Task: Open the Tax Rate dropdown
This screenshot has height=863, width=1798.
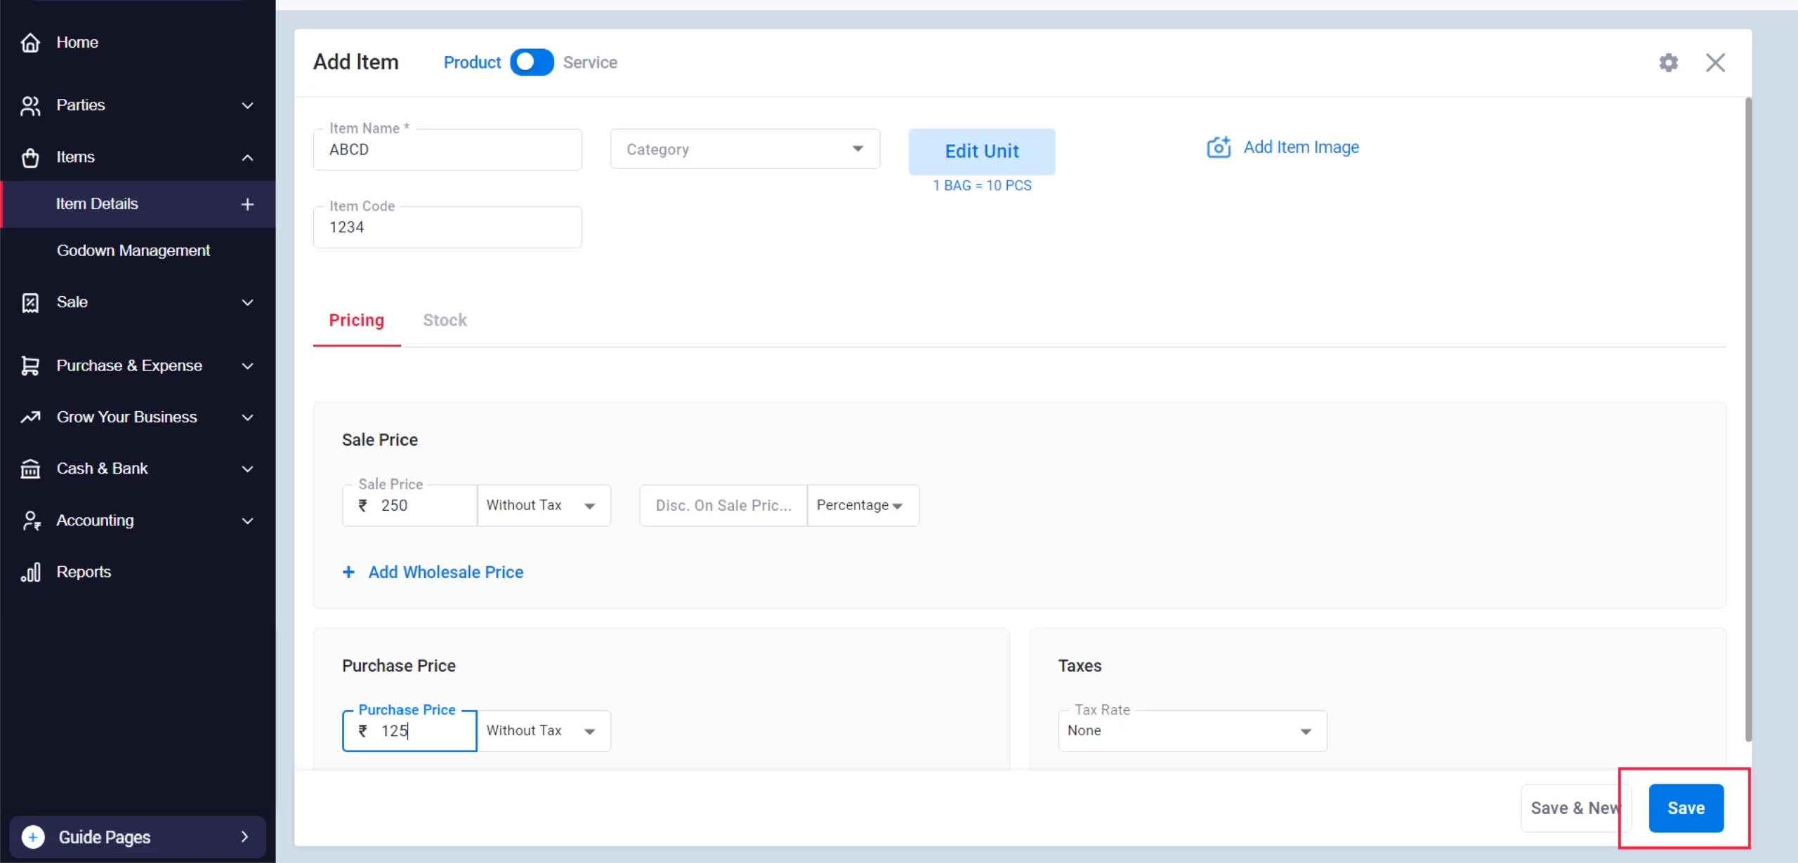Action: 1192,731
